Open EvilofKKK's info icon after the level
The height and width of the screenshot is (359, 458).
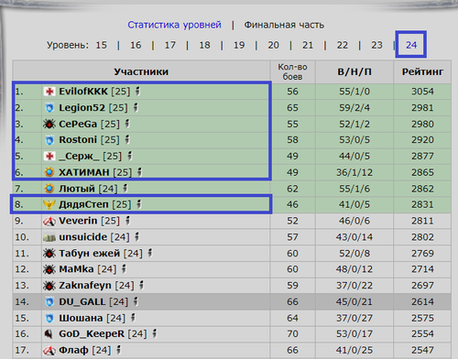138,91
